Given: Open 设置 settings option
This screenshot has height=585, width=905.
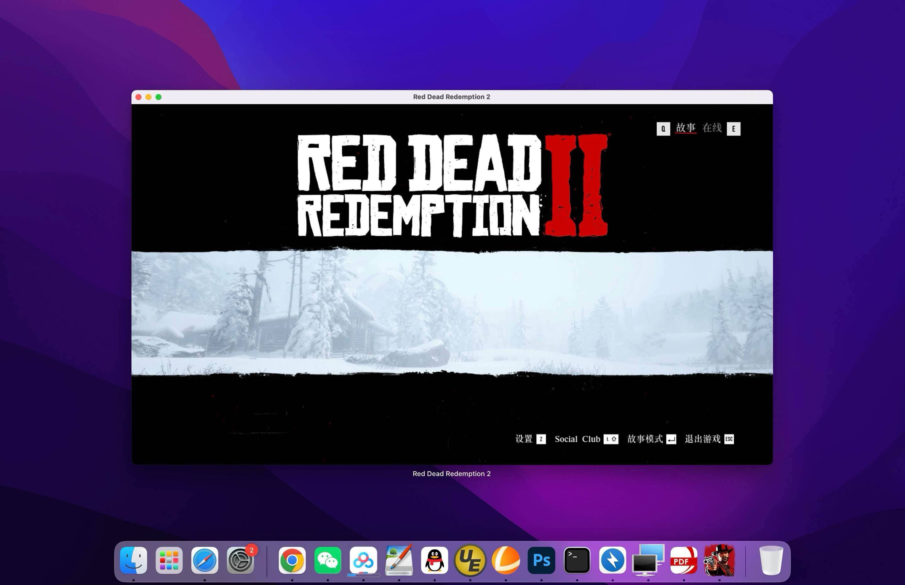Looking at the screenshot, I should pos(524,439).
